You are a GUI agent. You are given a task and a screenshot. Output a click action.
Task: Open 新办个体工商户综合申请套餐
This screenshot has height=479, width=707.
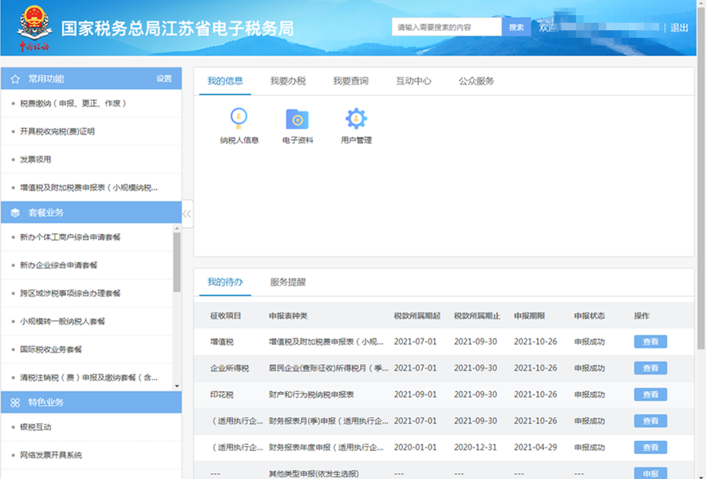(x=70, y=238)
